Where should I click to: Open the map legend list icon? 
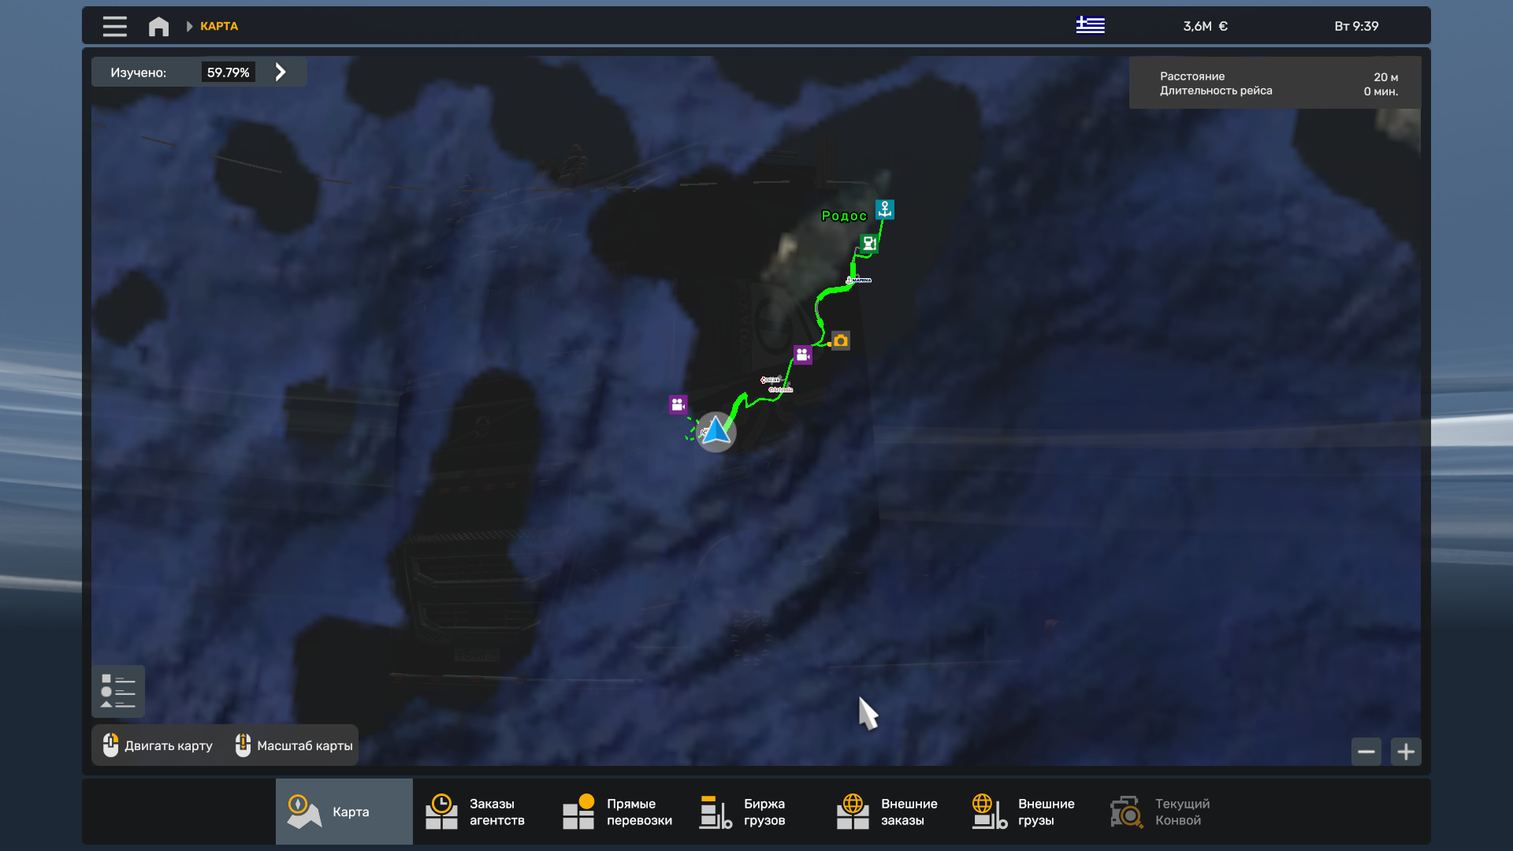click(118, 691)
